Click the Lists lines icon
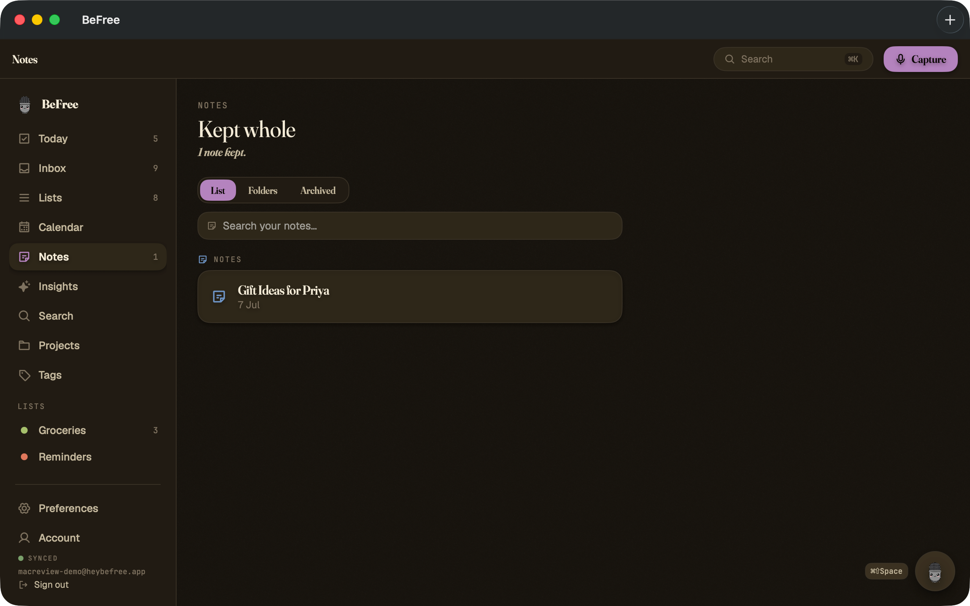Screen dimensions: 970x606 click(24, 198)
